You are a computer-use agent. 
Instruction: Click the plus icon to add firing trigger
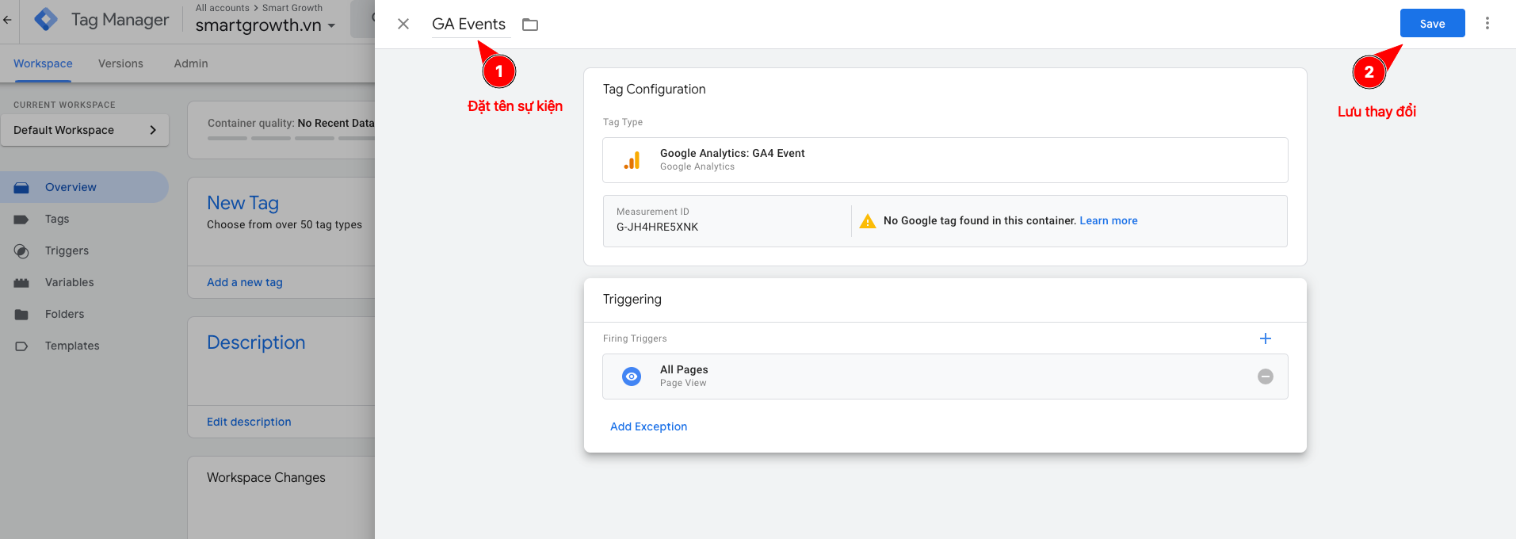(x=1265, y=338)
